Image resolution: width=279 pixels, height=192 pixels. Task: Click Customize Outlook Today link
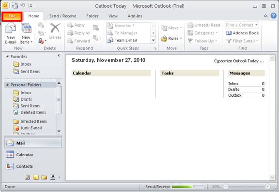[239, 61]
